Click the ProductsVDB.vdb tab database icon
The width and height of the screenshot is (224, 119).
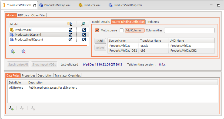4,5
